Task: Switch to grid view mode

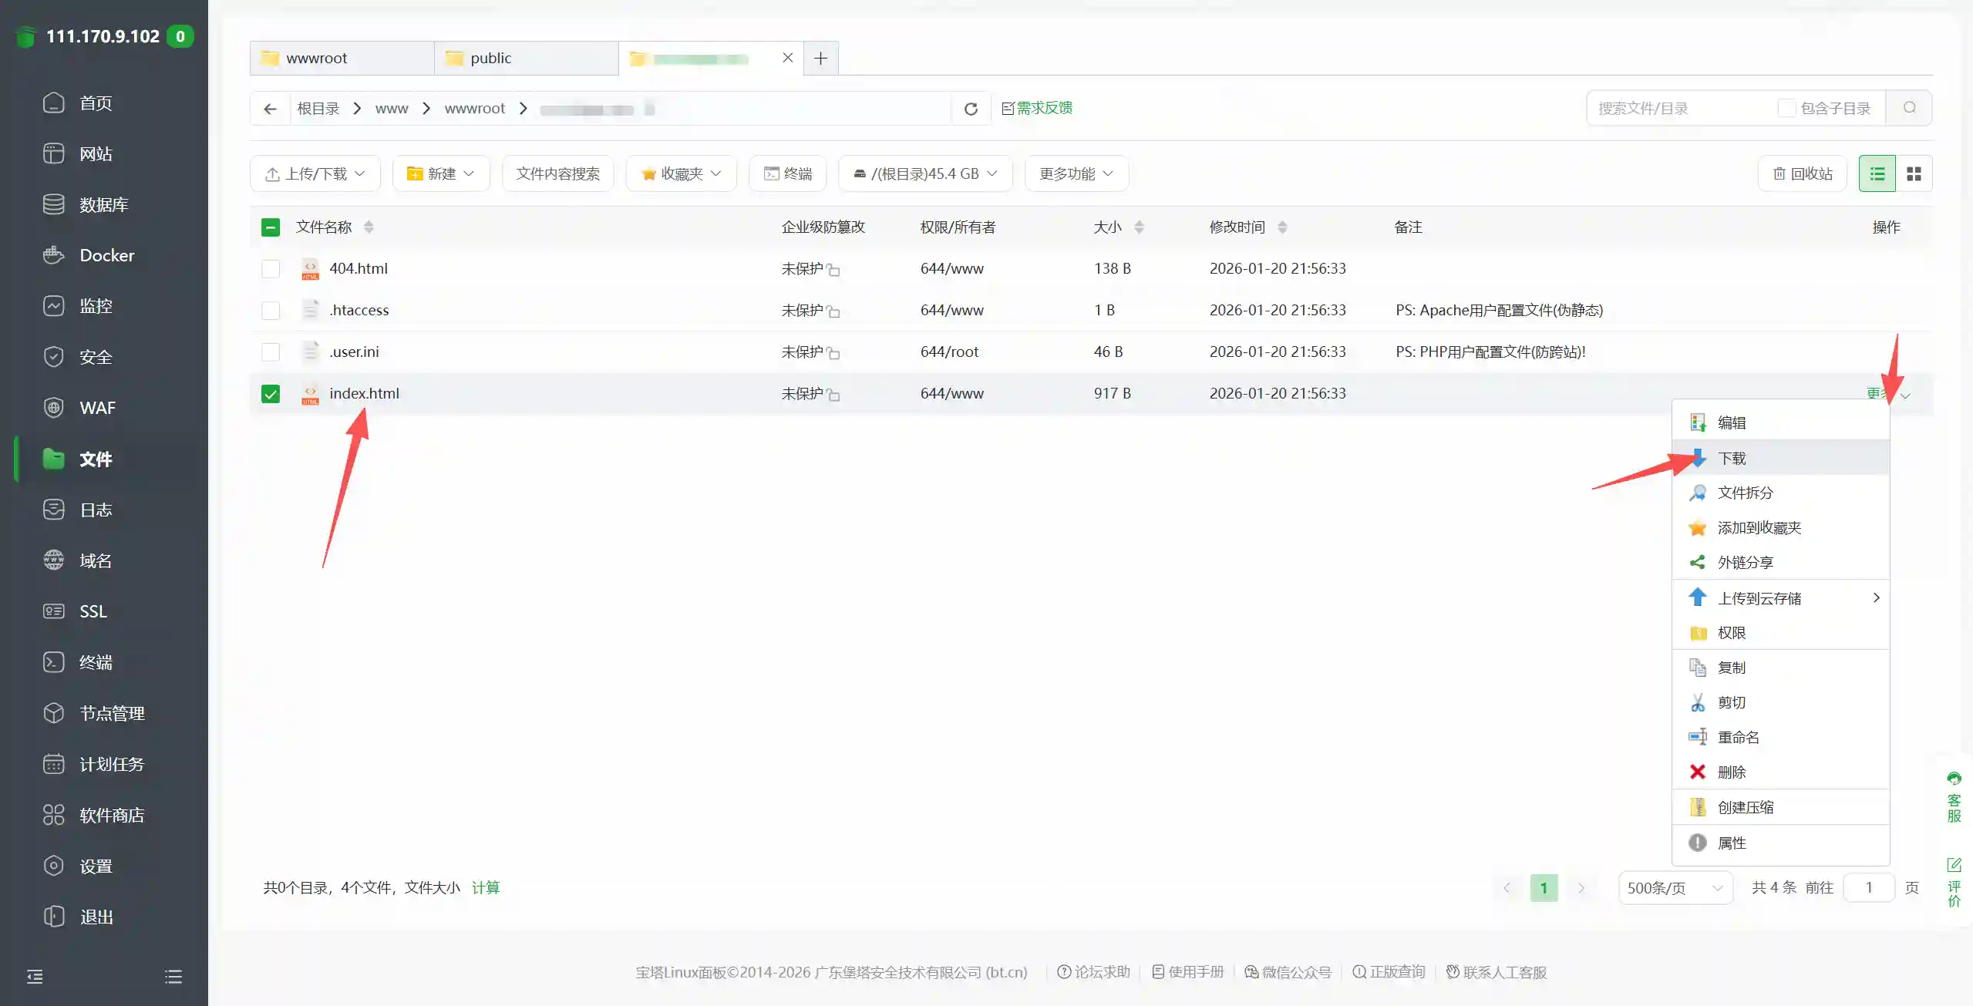Action: click(1914, 173)
